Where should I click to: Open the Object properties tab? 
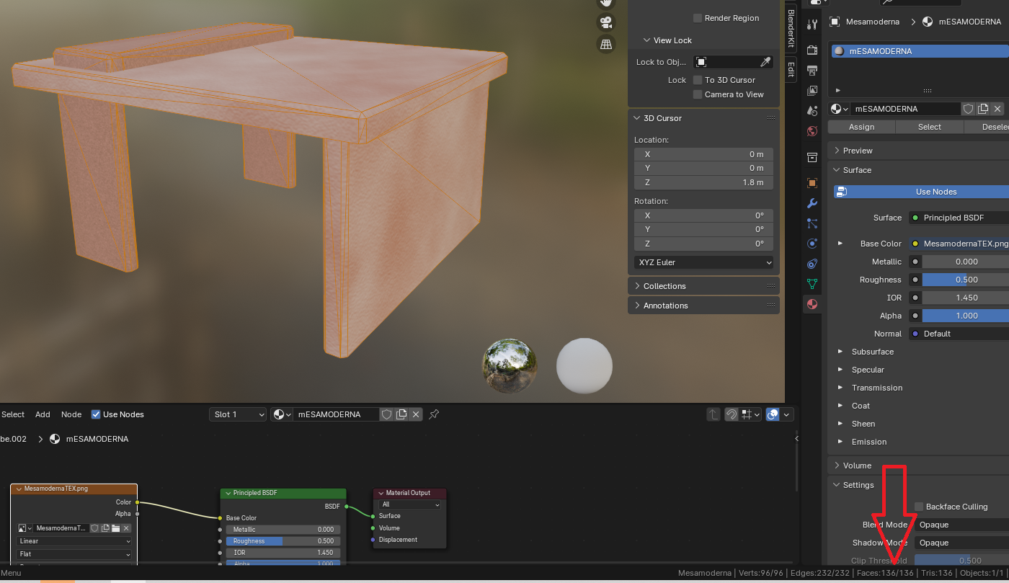pyautogui.click(x=812, y=183)
